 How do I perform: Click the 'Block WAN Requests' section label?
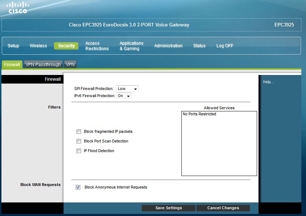click(40, 185)
